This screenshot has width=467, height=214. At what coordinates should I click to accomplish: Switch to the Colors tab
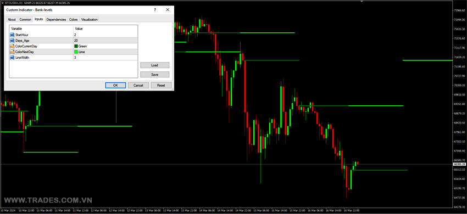73,20
